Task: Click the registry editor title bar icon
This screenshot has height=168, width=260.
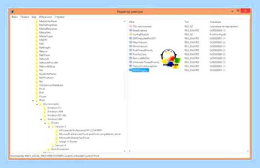Action: point(12,12)
